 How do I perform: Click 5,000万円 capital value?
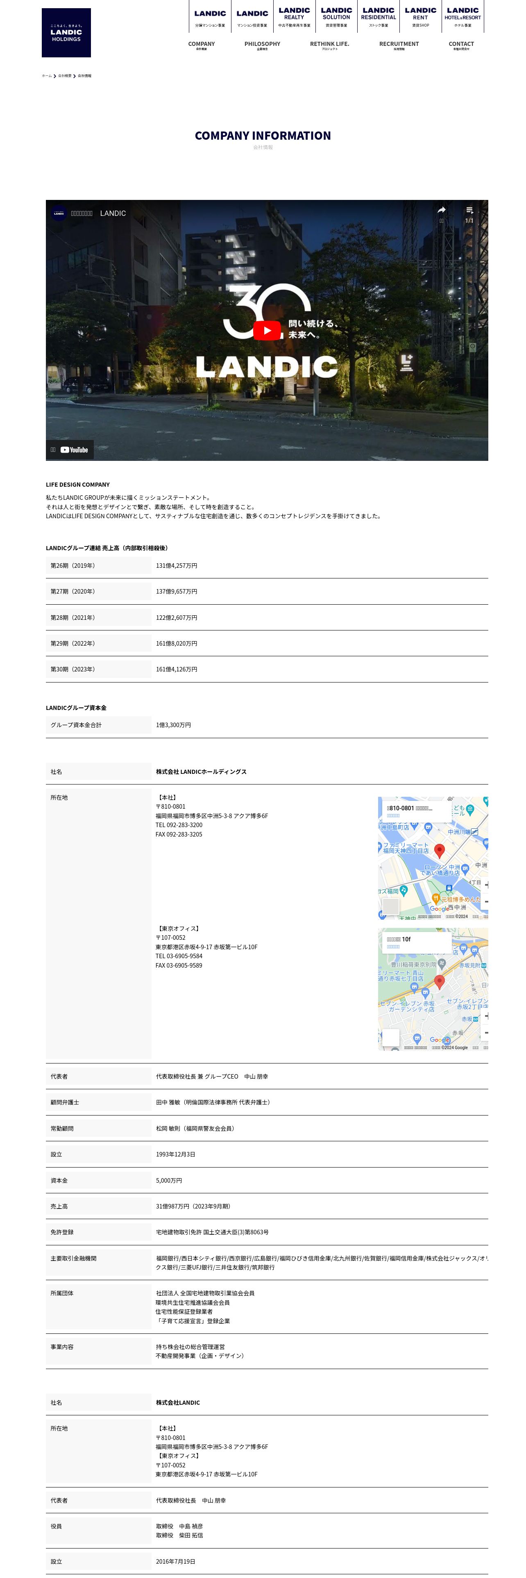pyautogui.click(x=168, y=1181)
